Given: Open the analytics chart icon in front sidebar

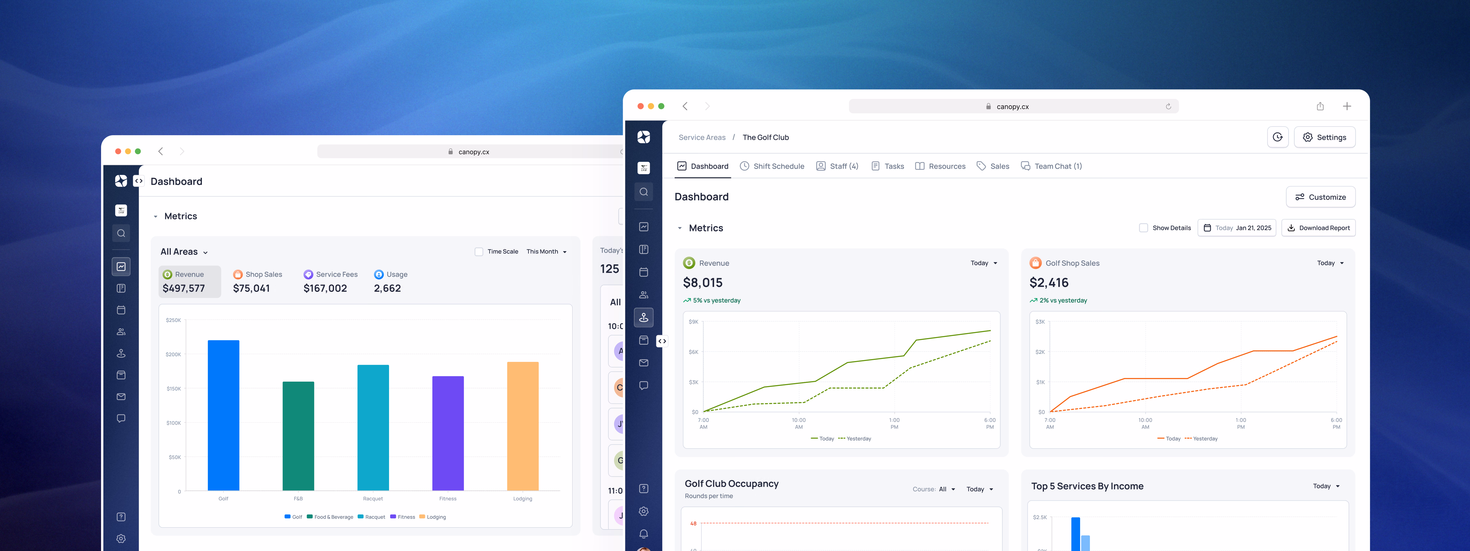Looking at the screenshot, I should coord(644,226).
